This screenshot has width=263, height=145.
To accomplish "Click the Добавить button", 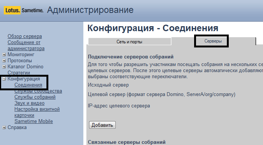I will point(102,125).
